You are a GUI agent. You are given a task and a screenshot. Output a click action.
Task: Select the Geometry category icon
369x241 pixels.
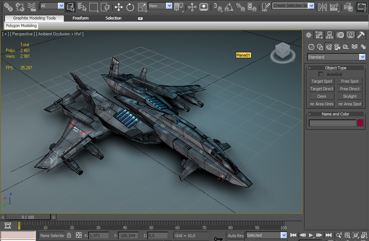click(x=311, y=47)
